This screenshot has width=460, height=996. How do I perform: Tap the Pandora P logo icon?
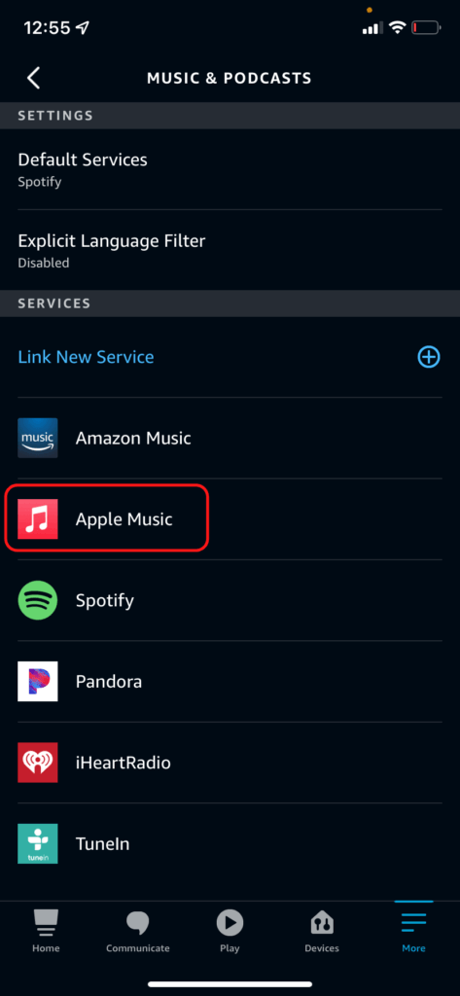pos(38,682)
